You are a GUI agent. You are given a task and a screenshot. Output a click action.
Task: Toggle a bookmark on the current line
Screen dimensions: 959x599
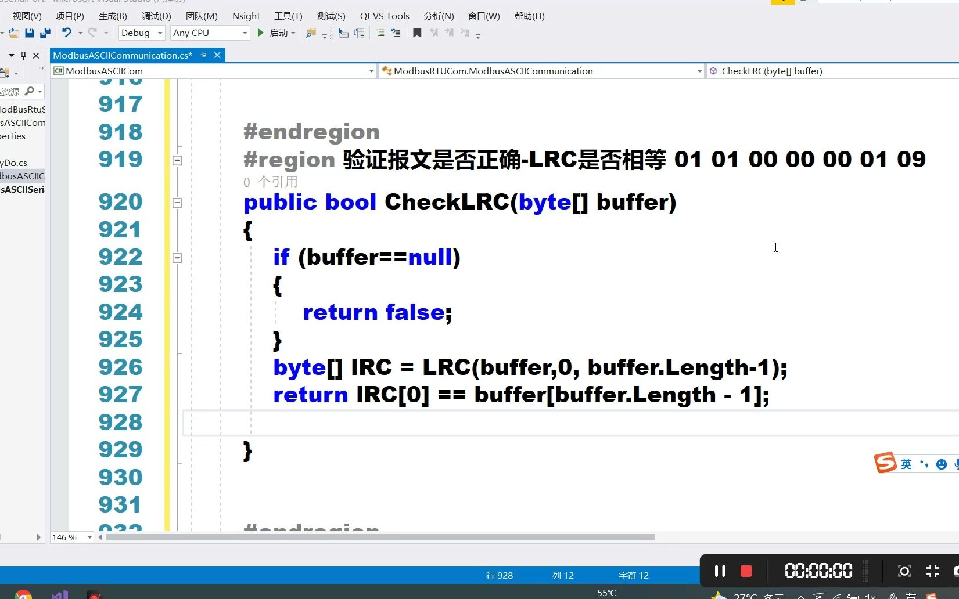coord(417,33)
